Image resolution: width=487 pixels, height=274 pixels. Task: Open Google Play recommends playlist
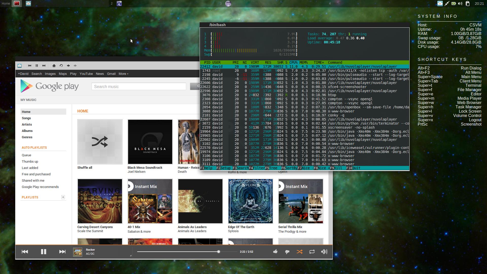[x=40, y=187]
